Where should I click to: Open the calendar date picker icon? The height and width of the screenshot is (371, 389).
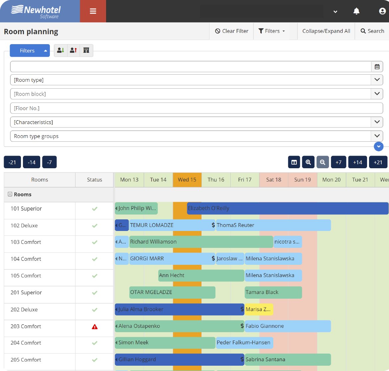coord(377,67)
